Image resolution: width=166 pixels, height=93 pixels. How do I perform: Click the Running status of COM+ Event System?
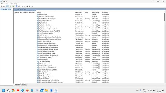coord(87,74)
